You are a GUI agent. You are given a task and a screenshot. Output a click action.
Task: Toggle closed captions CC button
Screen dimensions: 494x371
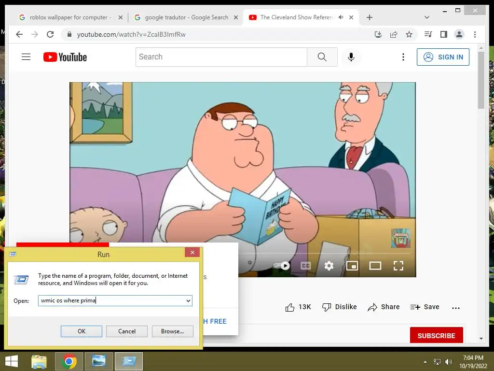point(305,266)
